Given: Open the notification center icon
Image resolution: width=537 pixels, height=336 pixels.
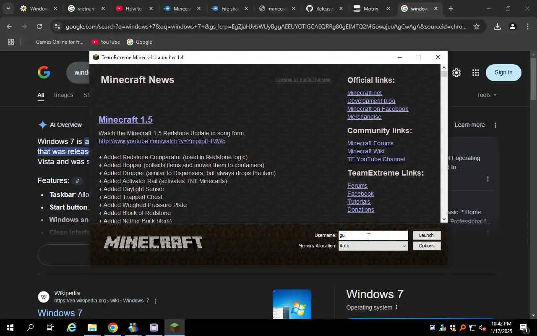Looking at the screenshot, I should [x=524, y=328].
